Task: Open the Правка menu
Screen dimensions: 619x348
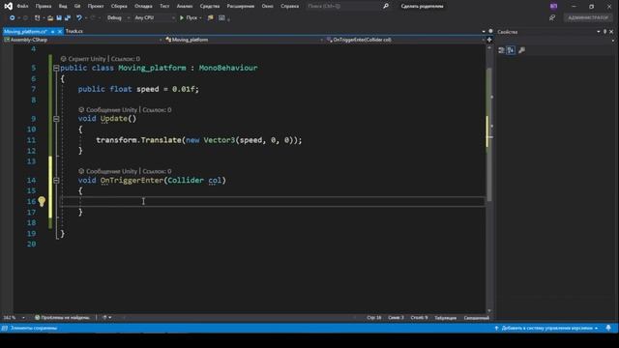Action: tap(44, 7)
